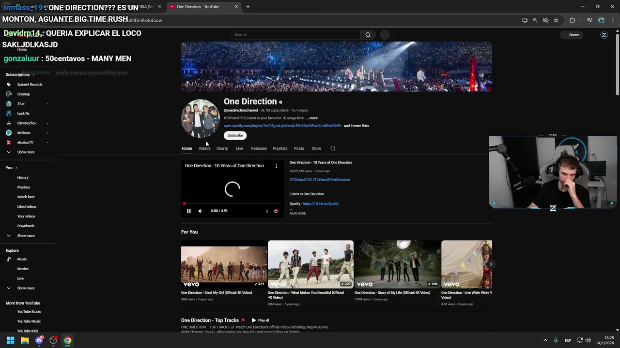Open the Store tab
Screen dimensions: 620x348
316,148
